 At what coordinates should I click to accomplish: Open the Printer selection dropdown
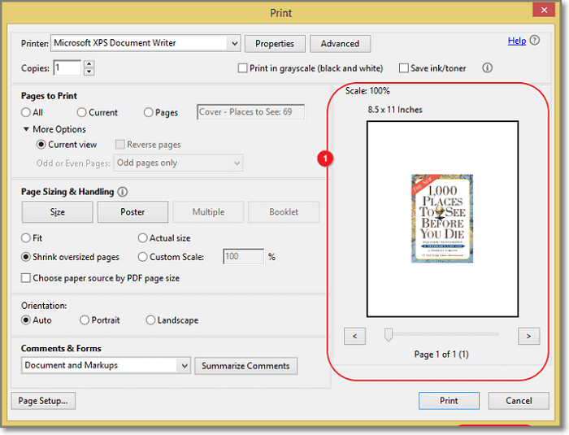click(234, 43)
